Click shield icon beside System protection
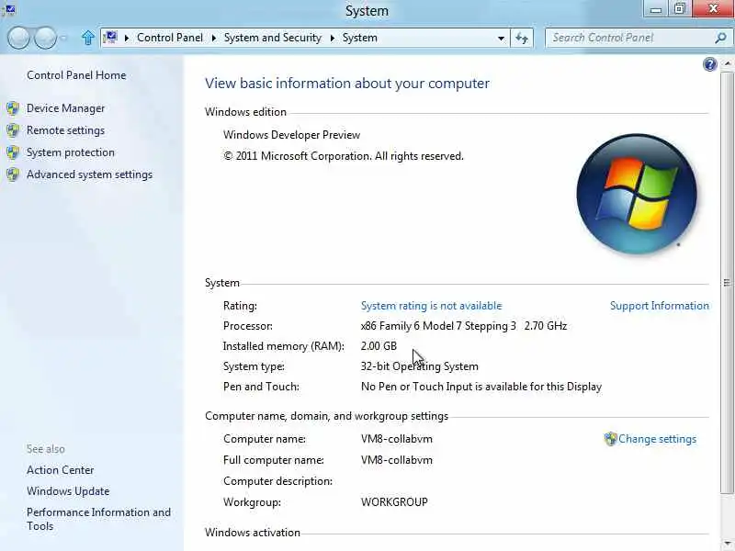 click(13, 152)
